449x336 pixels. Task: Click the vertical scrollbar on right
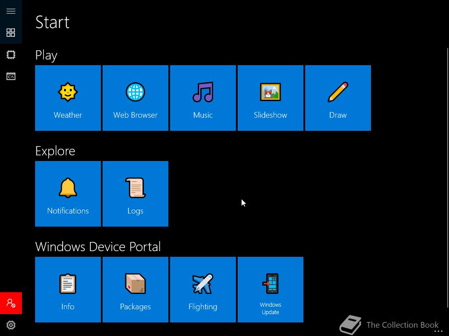pyautogui.click(x=448, y=178)
